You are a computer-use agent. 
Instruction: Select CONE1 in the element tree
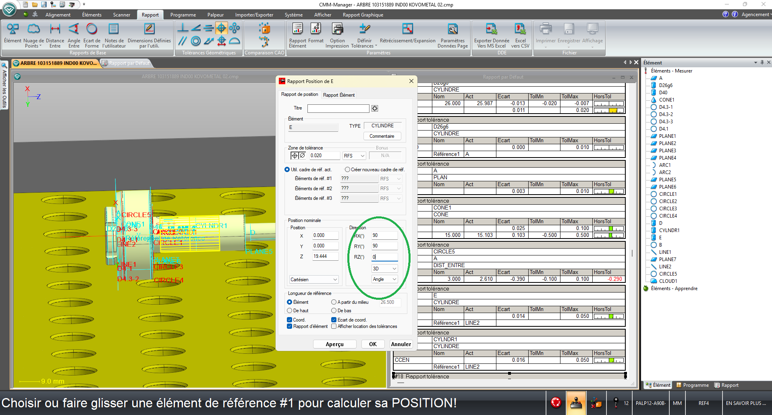pyautogui.click(x=666, y=100)
